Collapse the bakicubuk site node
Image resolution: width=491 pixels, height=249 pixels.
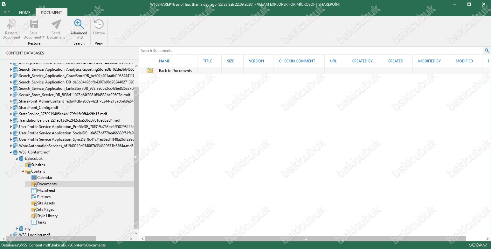[17, 159]
